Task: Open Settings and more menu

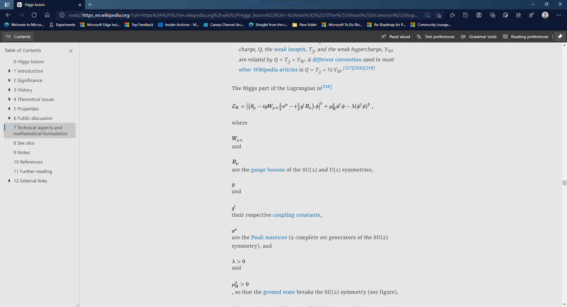Action: point(558,15)
